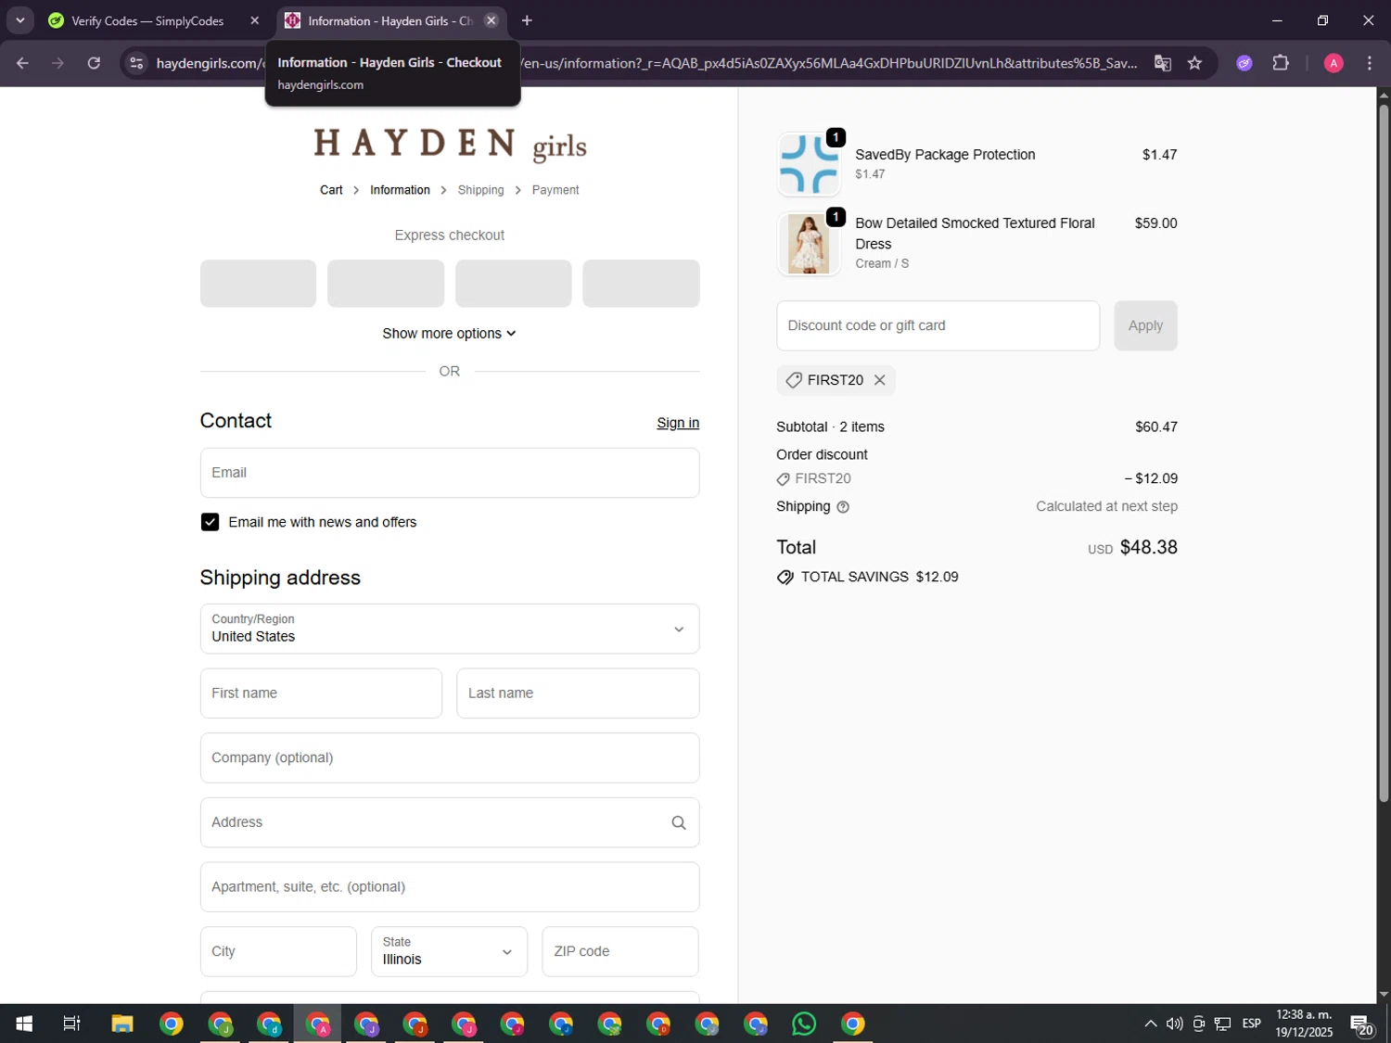Open a new browser tab
The width and height of the screenshot is (1391, 1043).
coord(527,20)
